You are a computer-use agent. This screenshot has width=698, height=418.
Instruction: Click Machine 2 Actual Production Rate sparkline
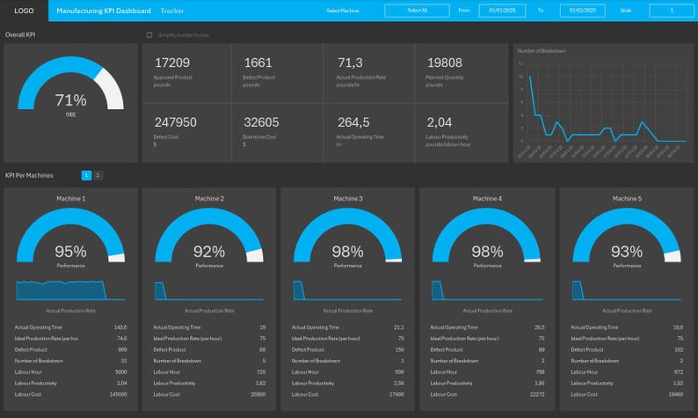point(209,290)
